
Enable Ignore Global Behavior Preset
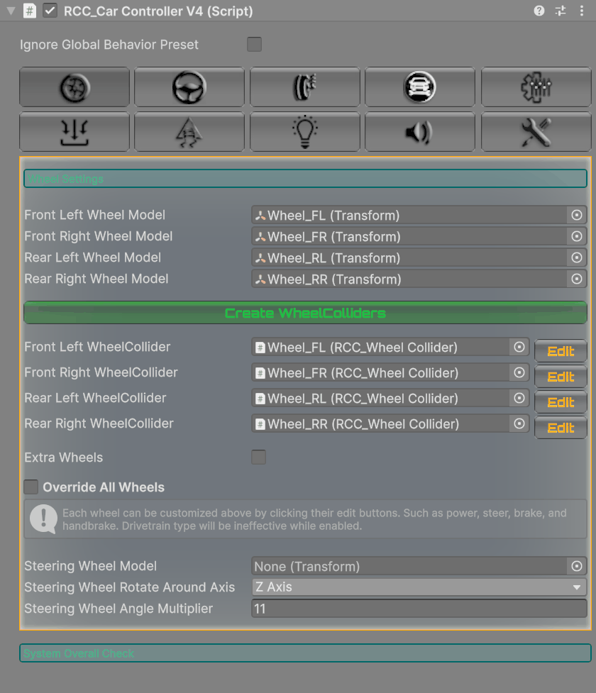coord(254,44)
